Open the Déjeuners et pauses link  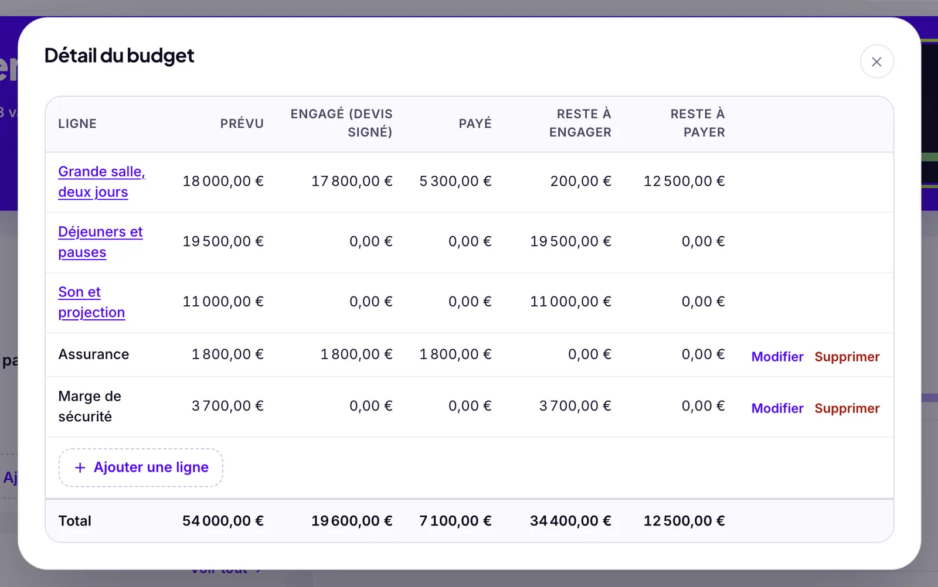[x=100, y=242]
